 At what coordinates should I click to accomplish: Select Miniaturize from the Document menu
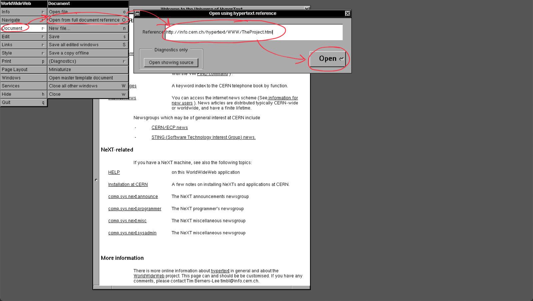point(88,70)
